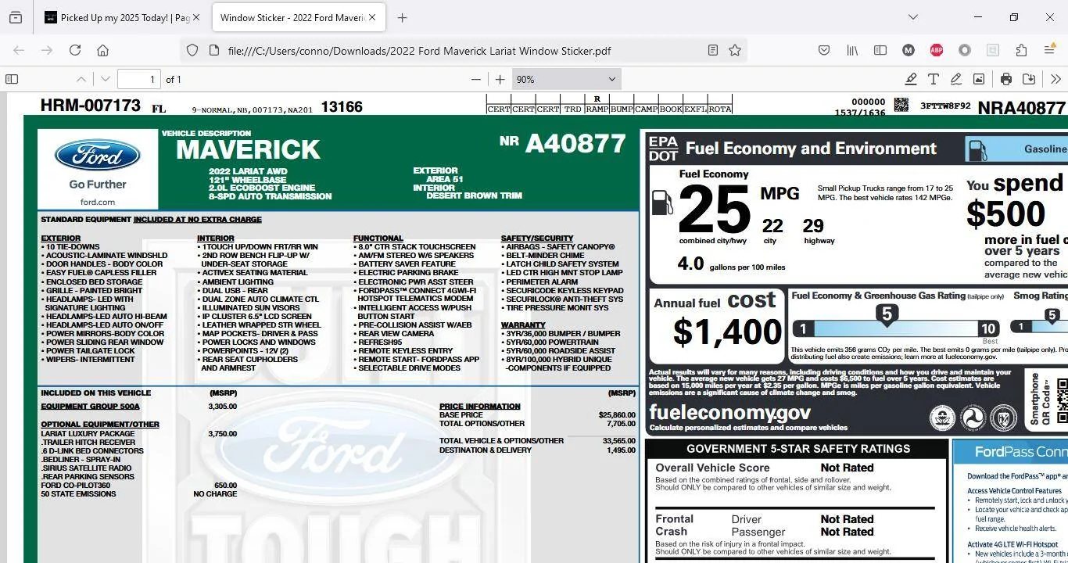This screenshot has height=563, width=1068.
Task: Open the 90% zoom level dropdown
Action: click(x=566, y=79)
